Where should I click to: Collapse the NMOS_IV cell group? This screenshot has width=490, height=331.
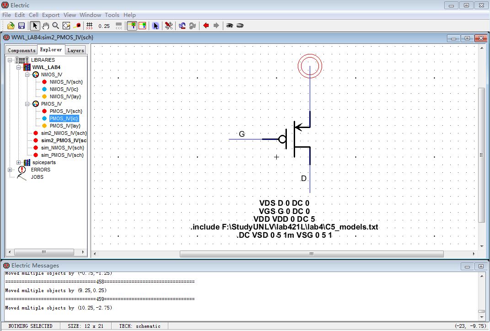pos(27,75)
